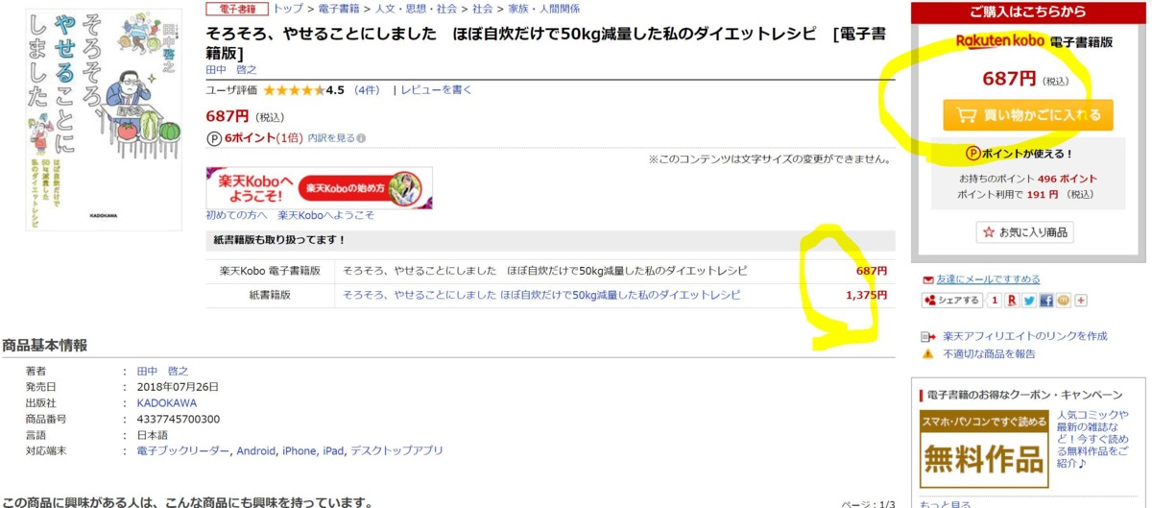Click 無料作品 campaign banner image
The height and width of the screenshot is (508, 1152).
click(x=984, y=450)
